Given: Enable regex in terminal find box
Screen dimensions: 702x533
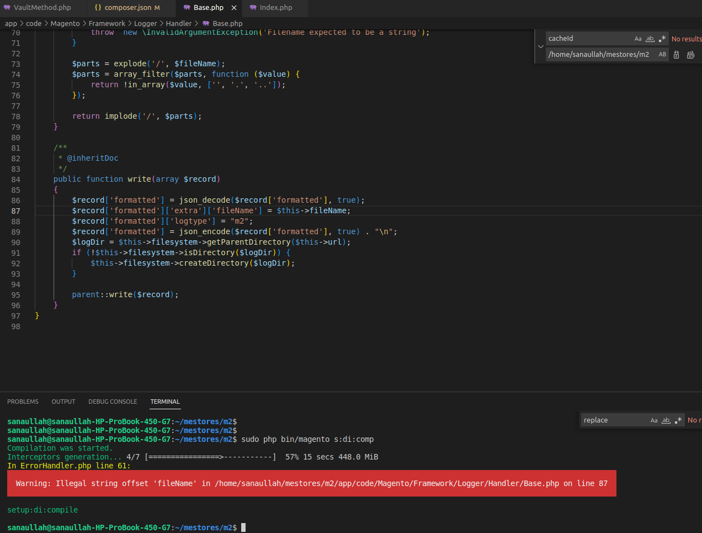Looking at the screenshot, I should pyautogui.click(x=678, y=420).
